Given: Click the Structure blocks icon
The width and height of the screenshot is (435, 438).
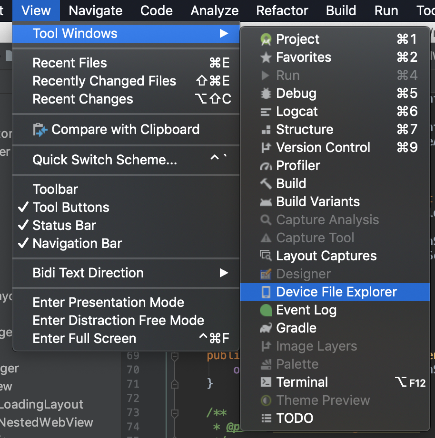Looking at the screenshot, I should point(266,130).
